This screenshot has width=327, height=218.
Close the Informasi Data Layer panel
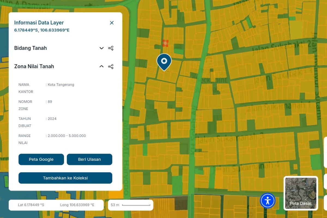click(x=112, y=23)
